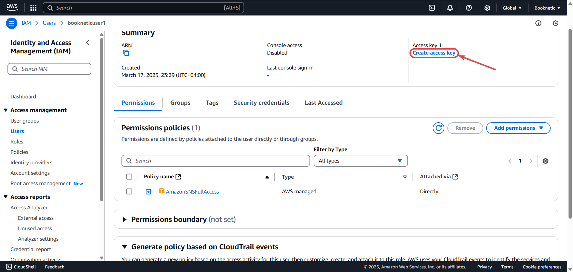Screen dimensions: 573x272
Task: Click the magnifier icon in Search IAM
Action: 15,69
